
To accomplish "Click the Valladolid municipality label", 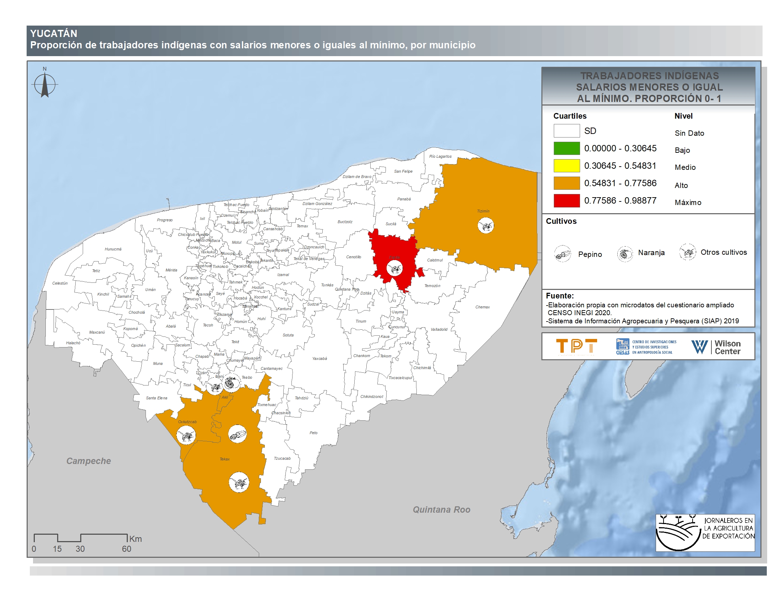I will 439,330.
